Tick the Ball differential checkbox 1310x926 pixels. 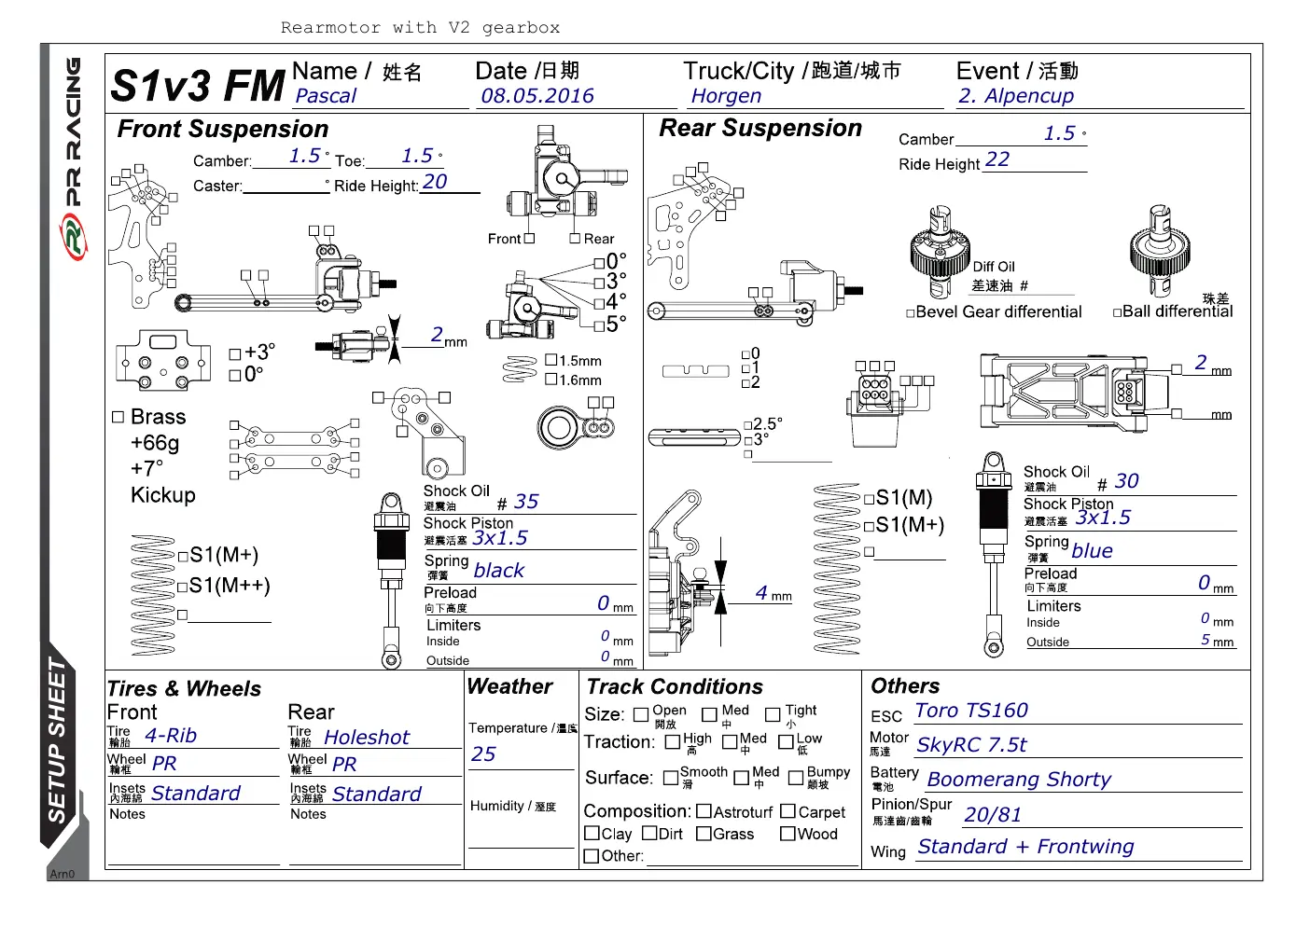point(1118,312)
